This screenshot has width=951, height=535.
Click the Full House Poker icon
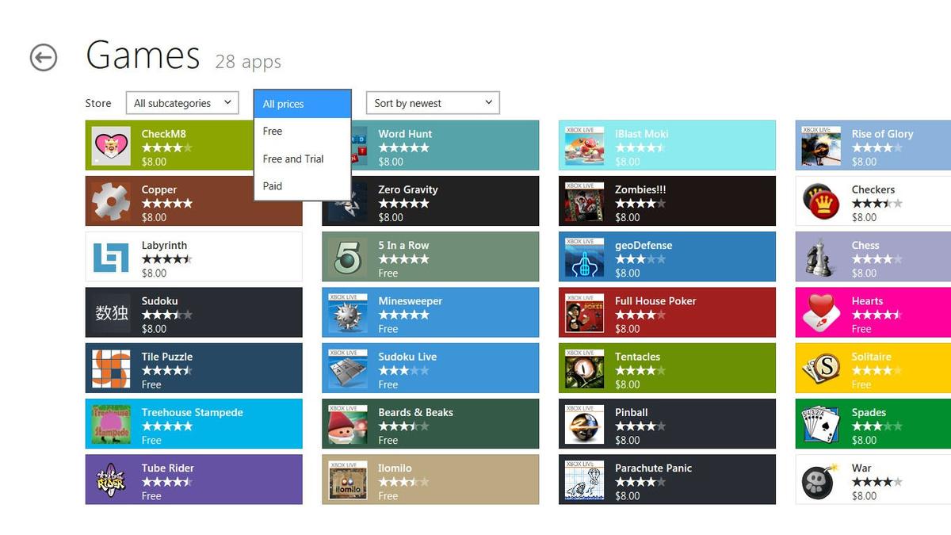click(x=585, y=312)
